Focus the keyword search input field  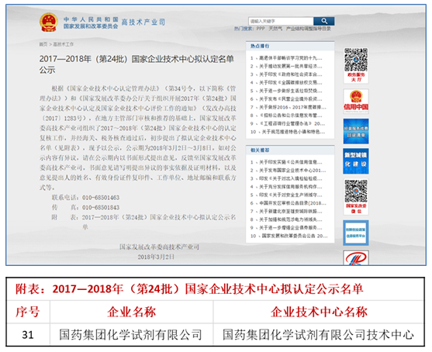pos(281,21)
